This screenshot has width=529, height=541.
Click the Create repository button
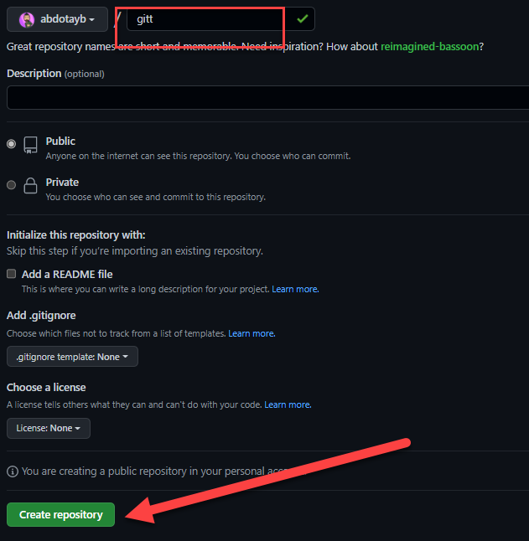click(60, 514)
